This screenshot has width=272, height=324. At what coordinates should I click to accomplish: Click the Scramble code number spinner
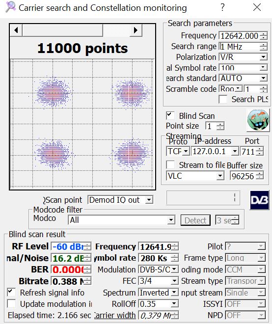coord(264,89)
